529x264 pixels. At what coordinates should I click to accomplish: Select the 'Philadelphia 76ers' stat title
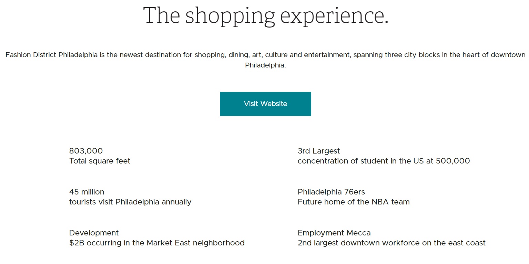tap(331, 192)
